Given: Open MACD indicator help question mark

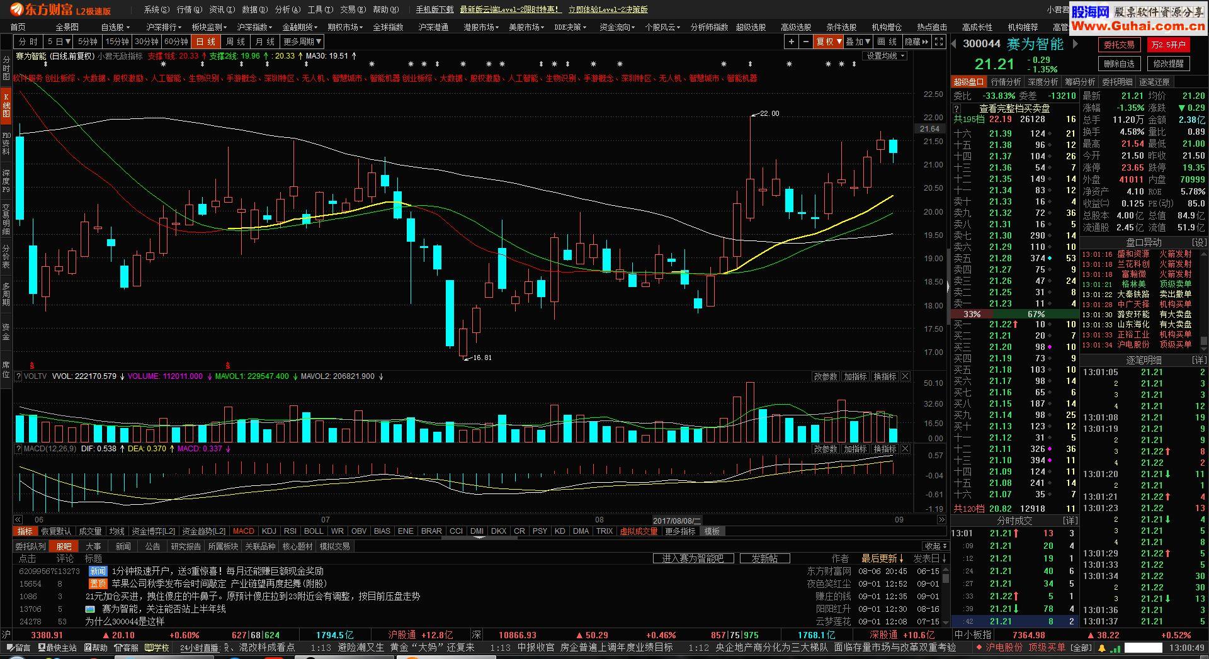Looking at the screenshot, I should pyautogui.click(x=18, y=449).
